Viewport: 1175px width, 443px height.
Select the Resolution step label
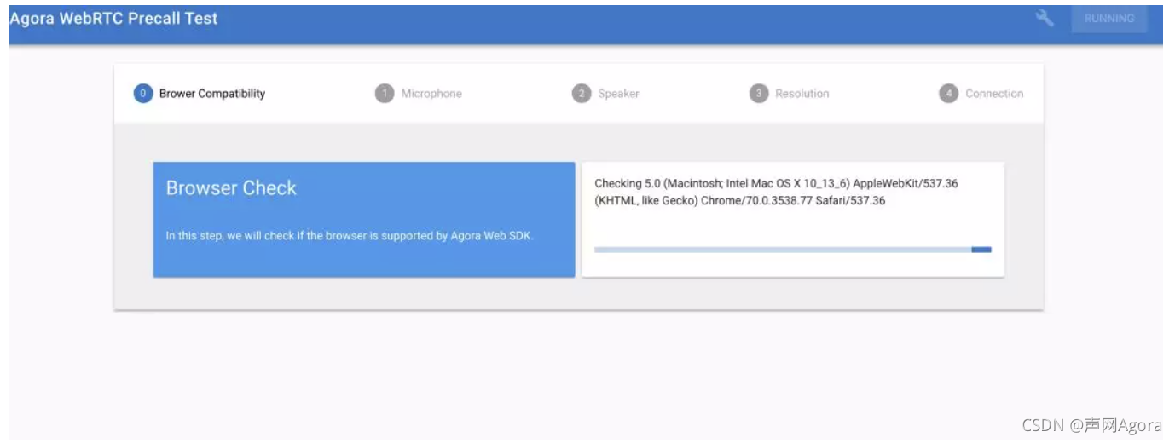point(802,94)
